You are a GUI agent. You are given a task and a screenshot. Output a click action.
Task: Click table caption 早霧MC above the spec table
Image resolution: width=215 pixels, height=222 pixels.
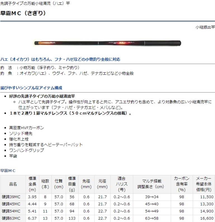click(x=8, y=171)
